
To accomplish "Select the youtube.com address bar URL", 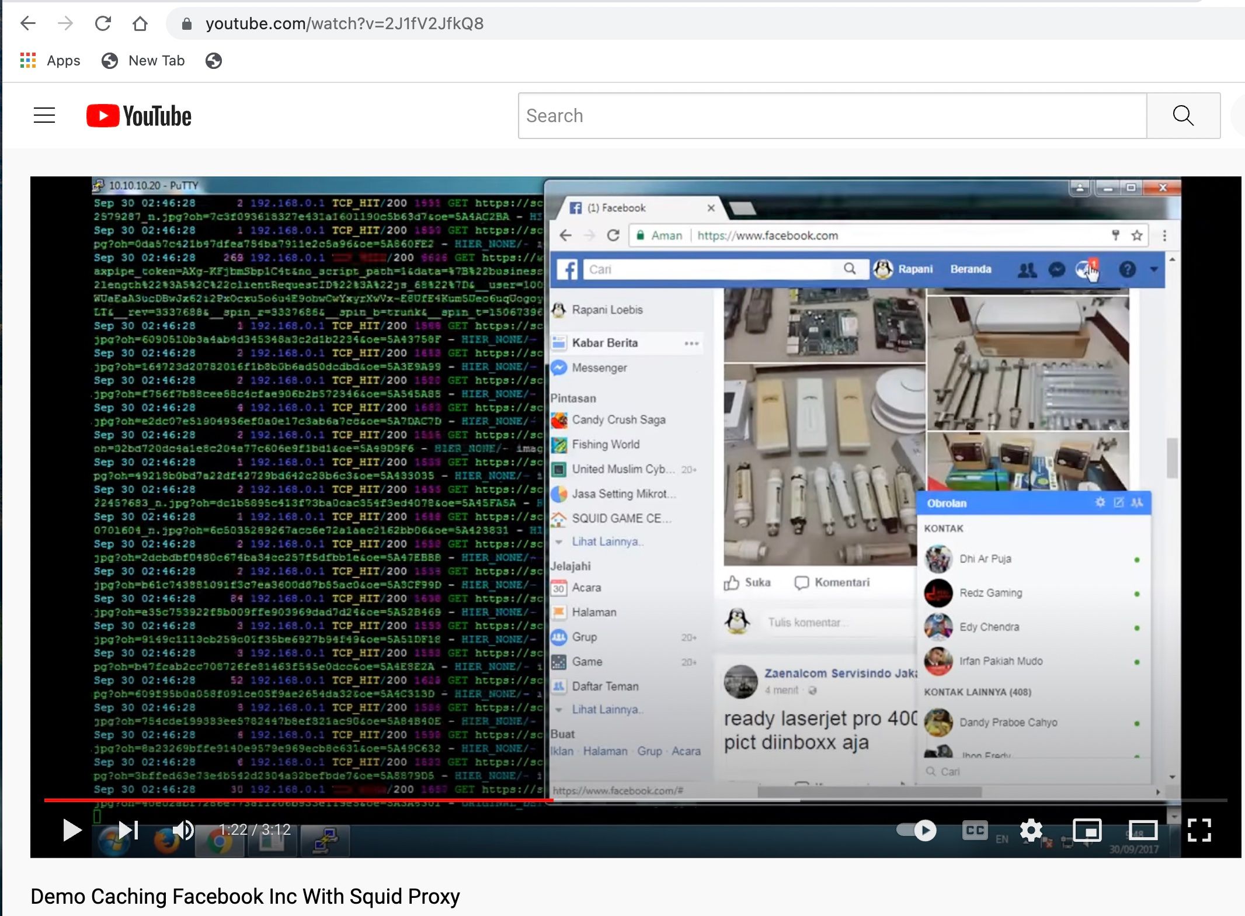I will point(345,23).
